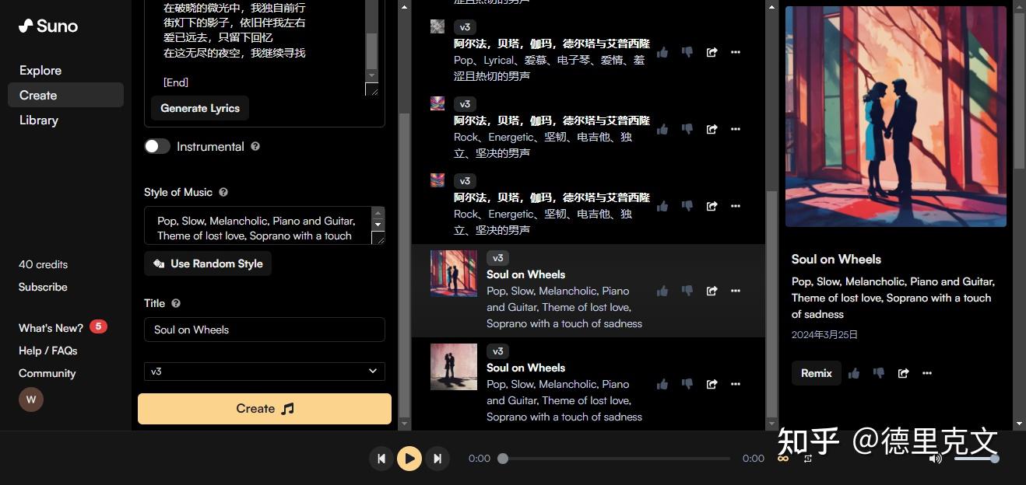Open the Library section
The width and height of the screenshot is (1026, 485).
pyautogui.click(x=38, y=120)
